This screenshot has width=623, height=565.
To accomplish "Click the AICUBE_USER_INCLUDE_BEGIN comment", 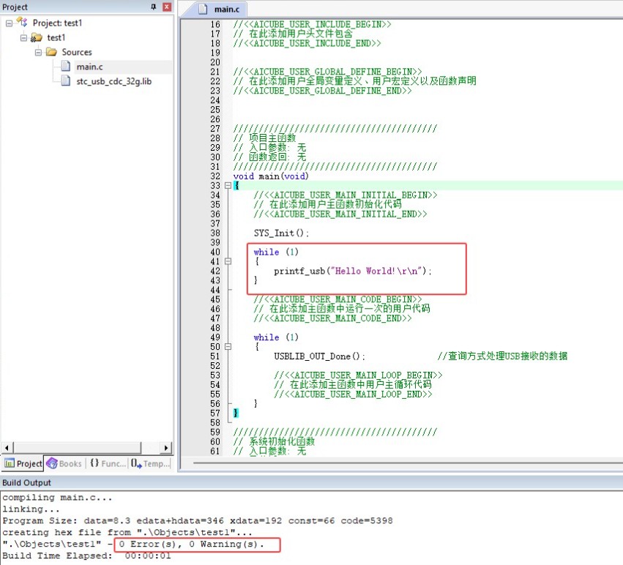I will (x=312, y=24).
